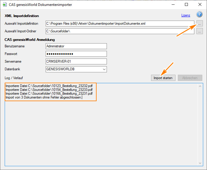Click the log scrollbar up arrow

click(x=200, y=86)
